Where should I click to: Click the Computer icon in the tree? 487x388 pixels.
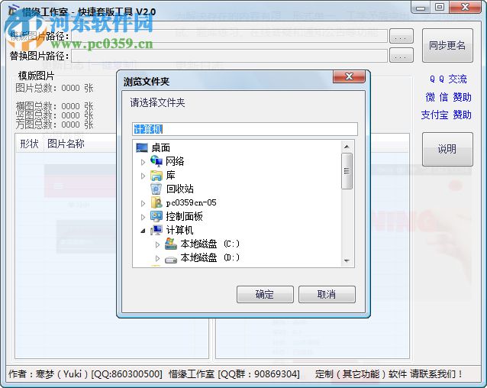coord(156,230)
